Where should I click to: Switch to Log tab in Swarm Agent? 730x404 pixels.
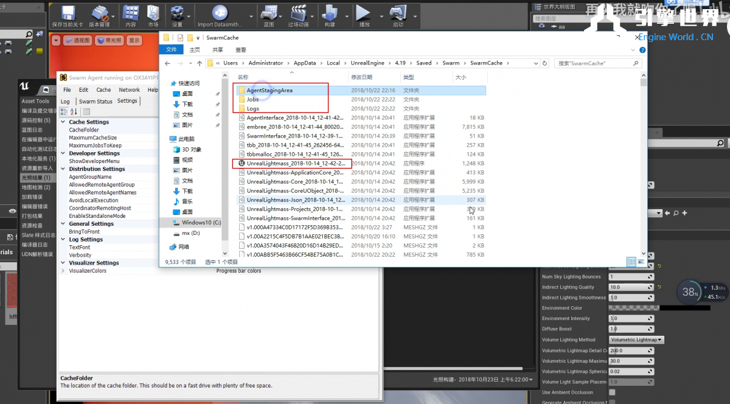[x=66, y=102]
